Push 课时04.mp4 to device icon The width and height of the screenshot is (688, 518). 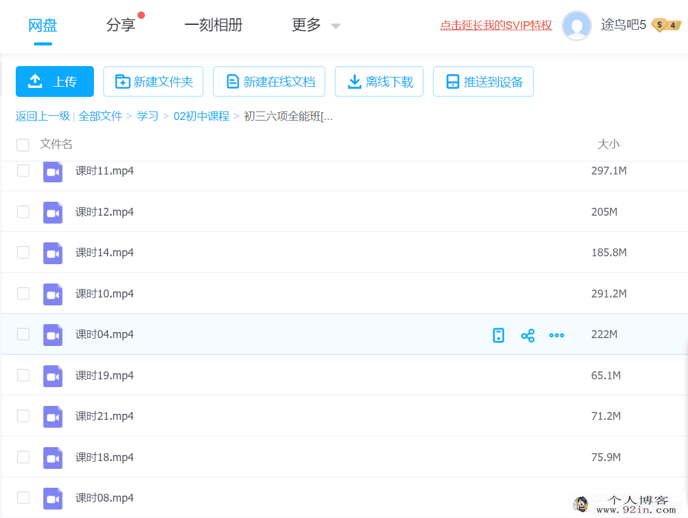click(498, 335)
